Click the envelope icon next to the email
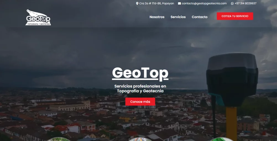The width and height of the screenshot is (277, 141). coord(179,3)
